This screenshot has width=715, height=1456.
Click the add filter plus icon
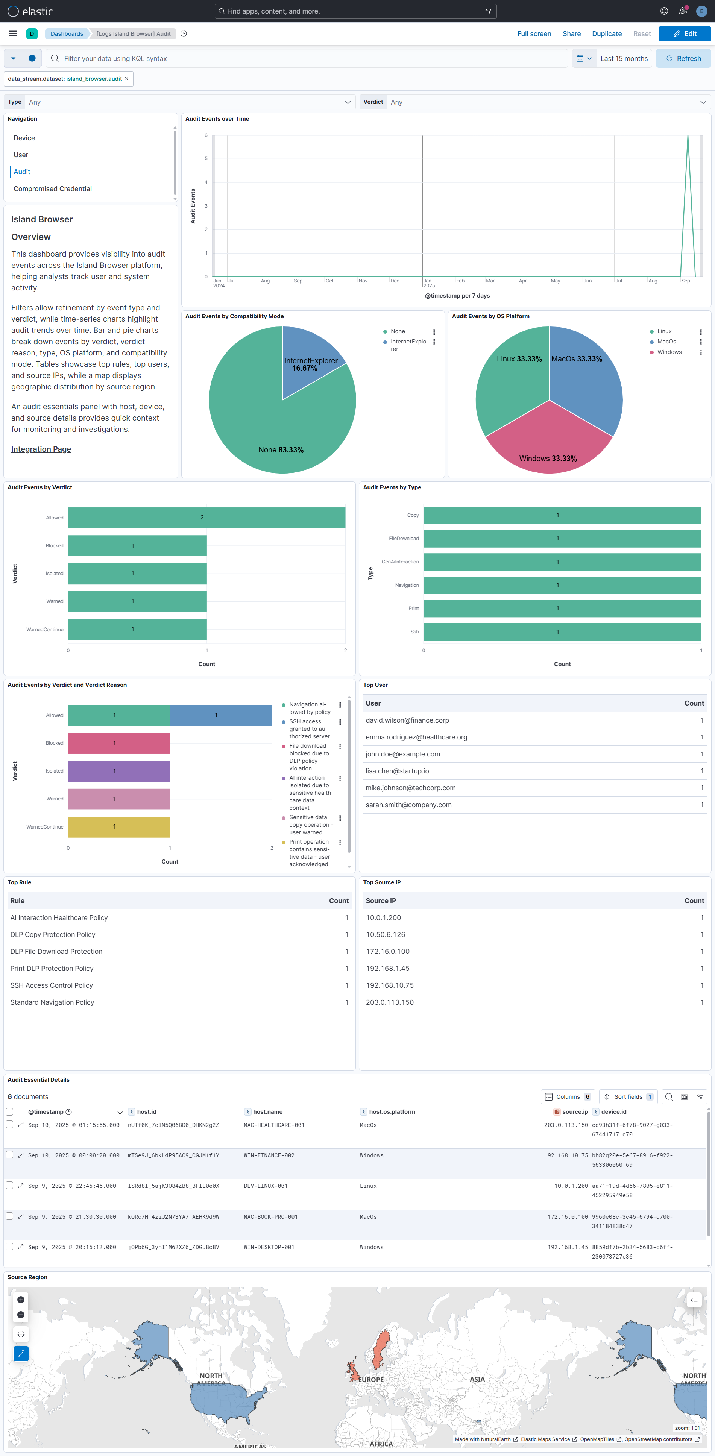tap(32, 58)
